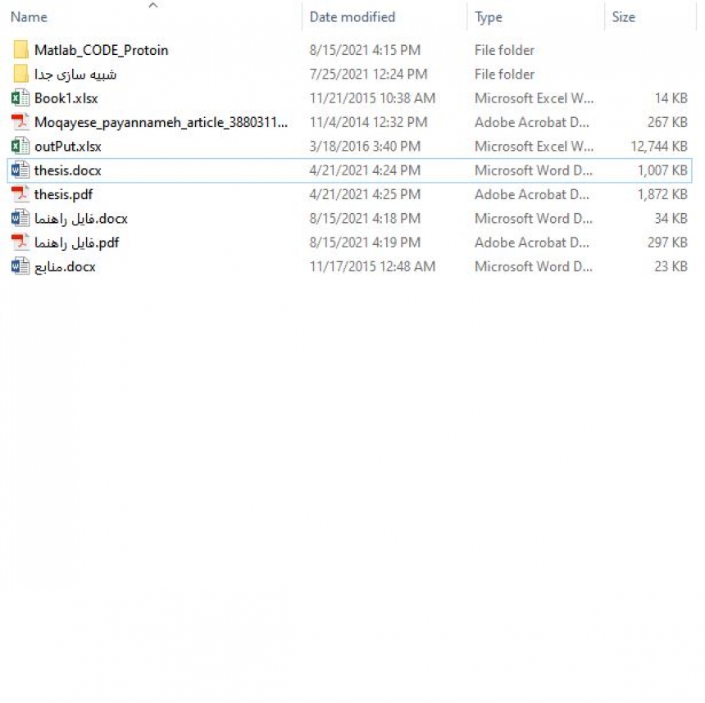The image size is (705, 703).
Task: Click the 34 KB size value
Action: 671,219
